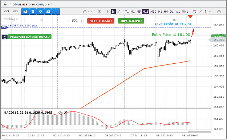Click the #60597218, 1500 pips label
This screenshot has height=140, width=227.
point(23,26)
